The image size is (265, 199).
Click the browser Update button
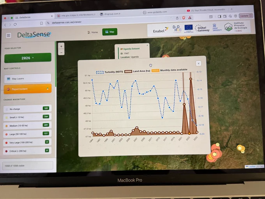[x=246, y=16]
